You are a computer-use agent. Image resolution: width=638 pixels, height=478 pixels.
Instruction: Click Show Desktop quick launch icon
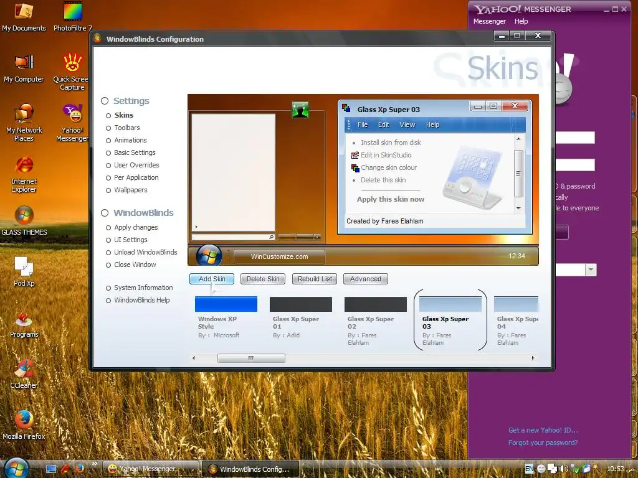[x=51, y=469]
